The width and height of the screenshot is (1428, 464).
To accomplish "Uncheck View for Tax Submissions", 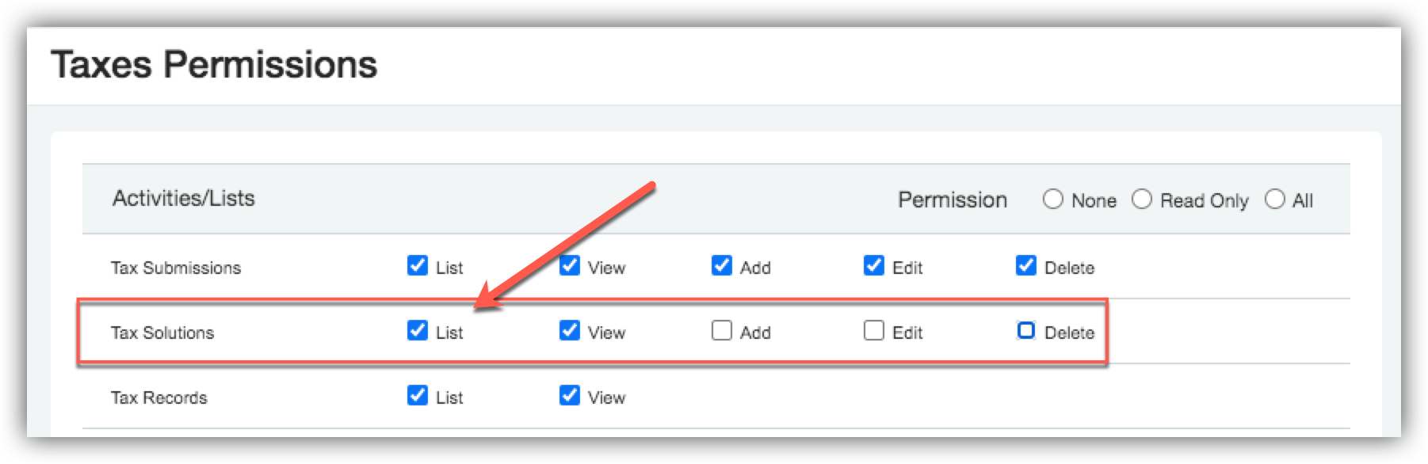I will click(570, 265).
